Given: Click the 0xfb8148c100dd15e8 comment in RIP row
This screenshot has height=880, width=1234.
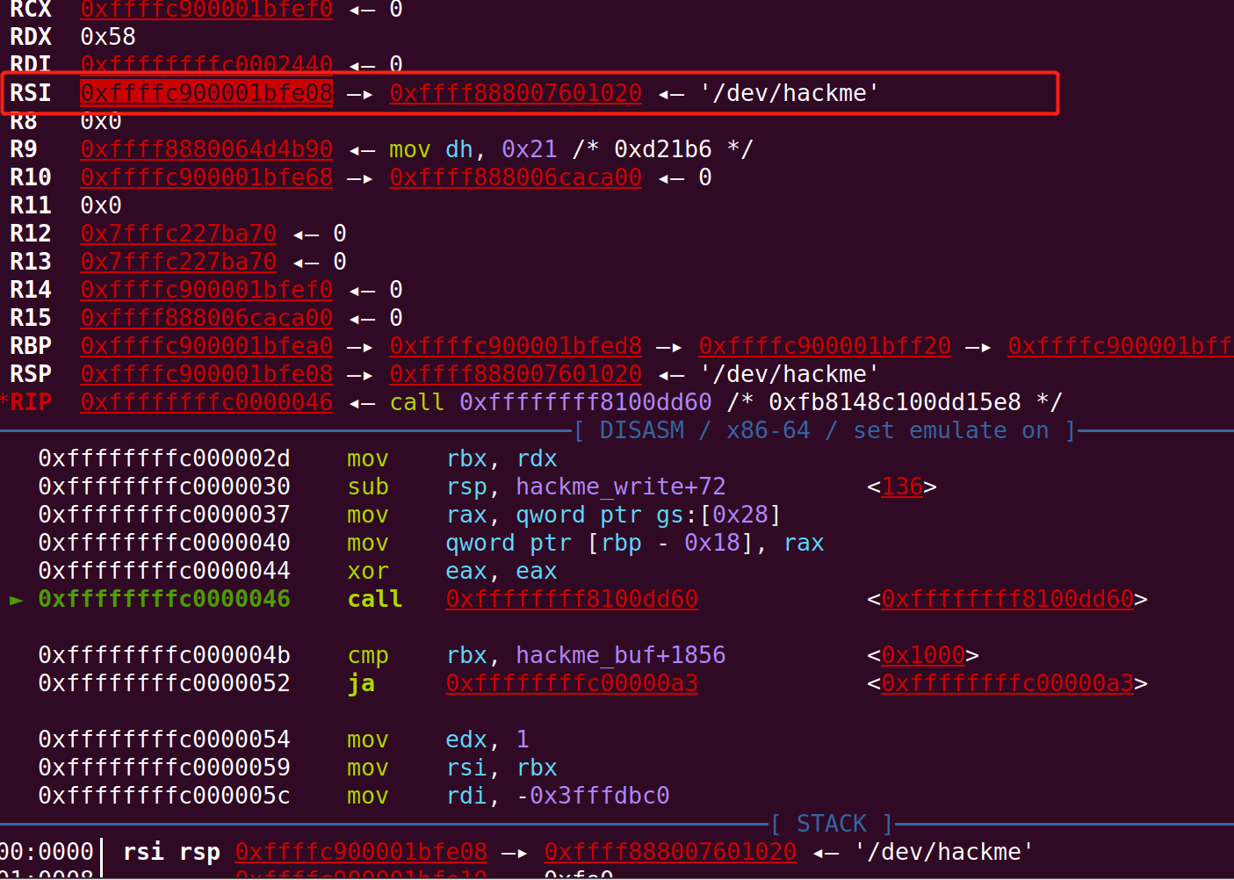Looking at the screenshot, I should [x=895, y=402].
